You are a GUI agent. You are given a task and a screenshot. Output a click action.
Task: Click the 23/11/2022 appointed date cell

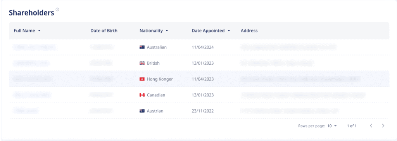pos(202,111)
